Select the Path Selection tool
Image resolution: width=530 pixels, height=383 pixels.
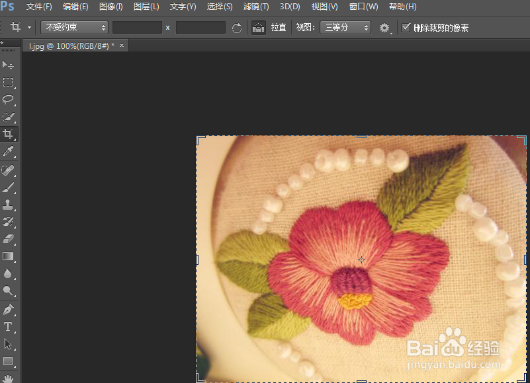[x=8, y=344]
